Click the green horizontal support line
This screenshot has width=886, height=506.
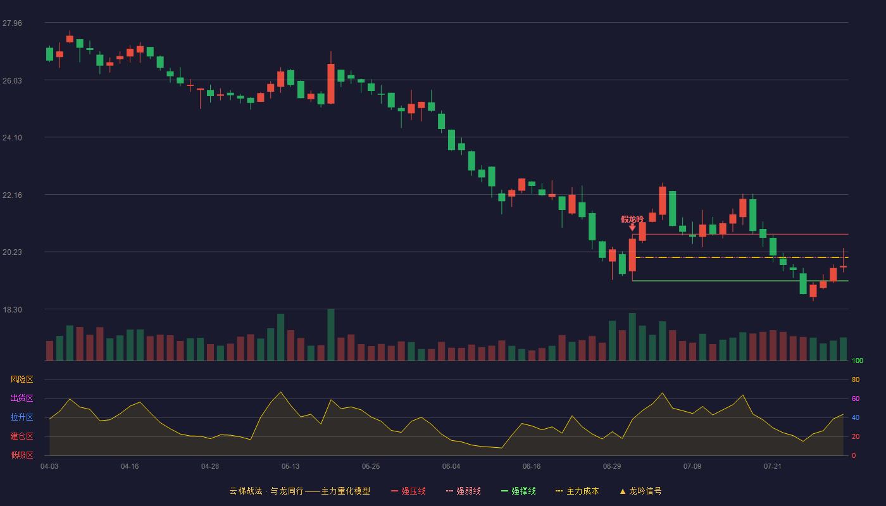pyautogui.click(x=740, y=281)
